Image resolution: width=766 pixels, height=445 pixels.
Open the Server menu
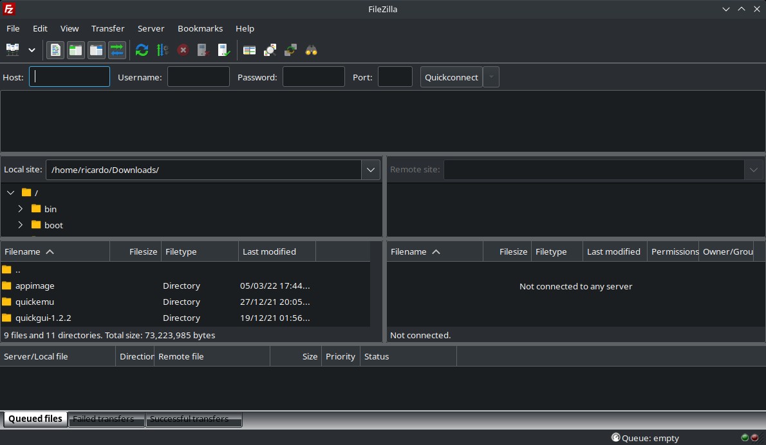[x=151, y=28]
